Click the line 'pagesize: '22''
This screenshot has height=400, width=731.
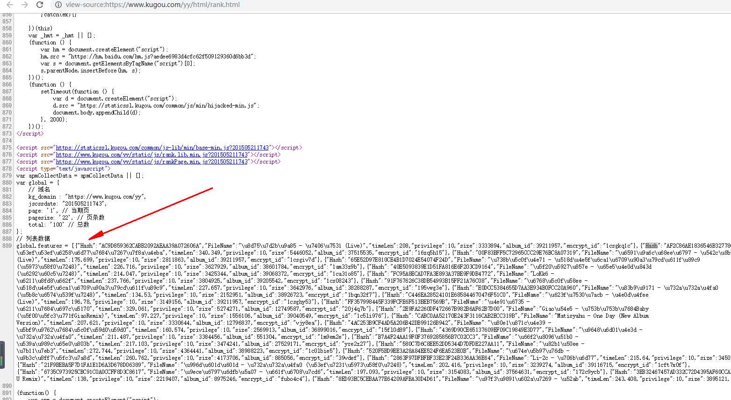[66, 218]
